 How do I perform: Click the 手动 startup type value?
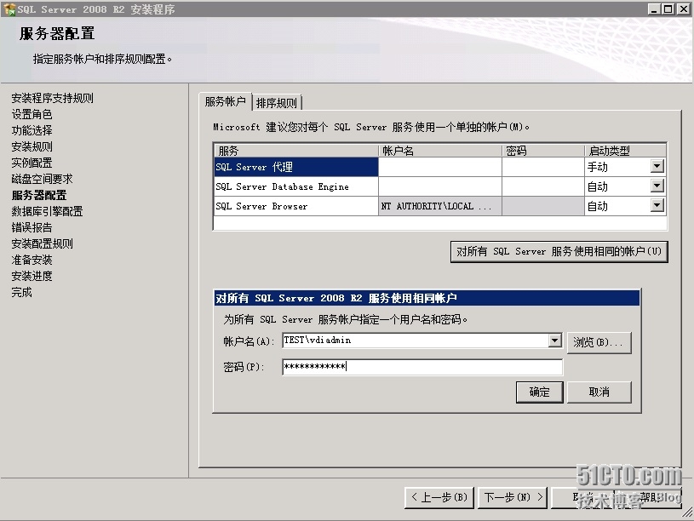598,167
